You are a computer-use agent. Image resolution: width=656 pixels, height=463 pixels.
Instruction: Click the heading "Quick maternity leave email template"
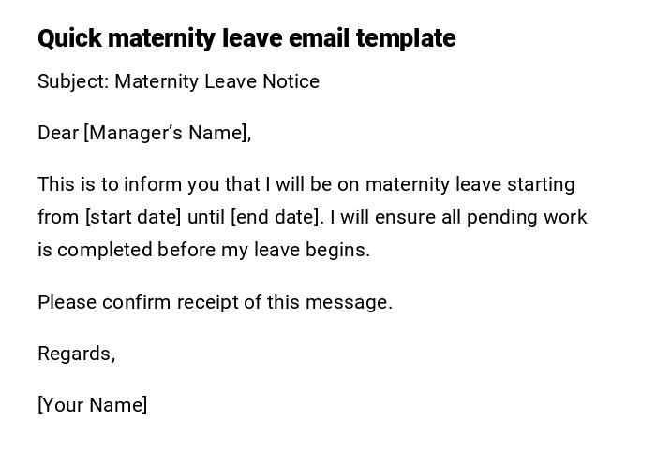(x=246, y=38)
